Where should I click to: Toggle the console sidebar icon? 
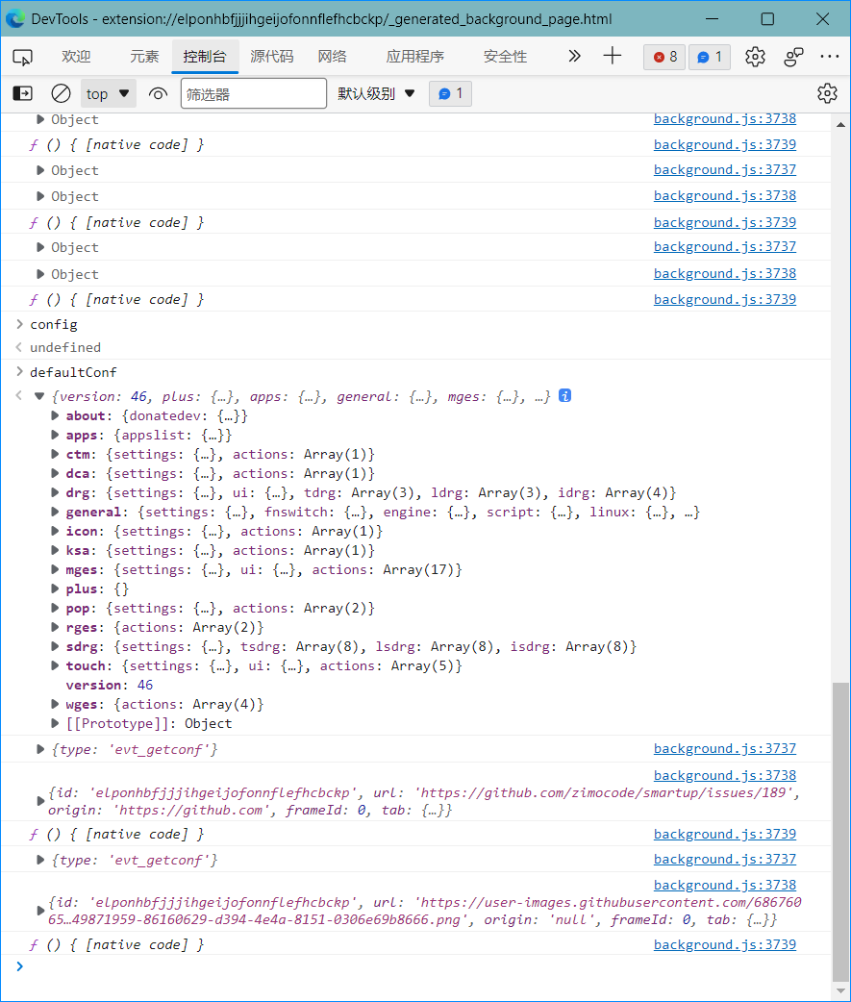pos(23,93)
